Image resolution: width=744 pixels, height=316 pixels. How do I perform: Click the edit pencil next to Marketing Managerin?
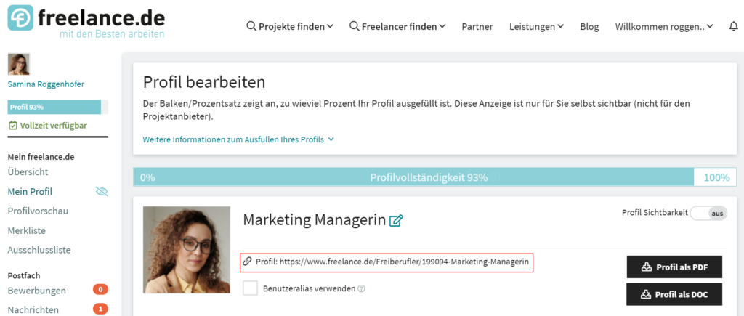(396, 220)
